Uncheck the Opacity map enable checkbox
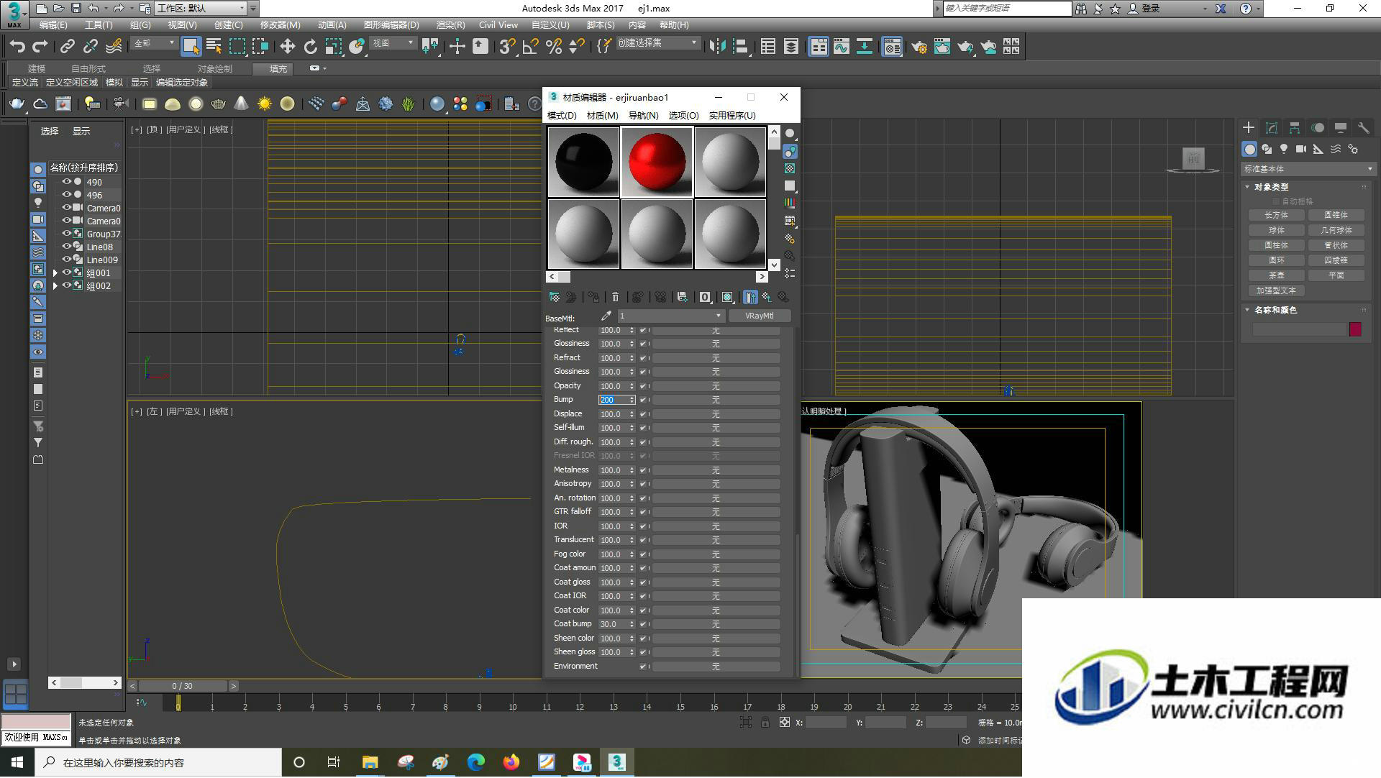This screenshot has height=778, width=1381. (643, 386)
